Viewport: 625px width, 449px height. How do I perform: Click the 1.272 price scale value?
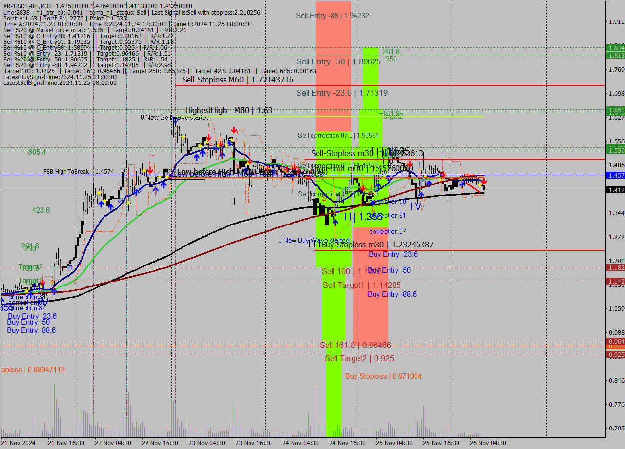[616, 237]
